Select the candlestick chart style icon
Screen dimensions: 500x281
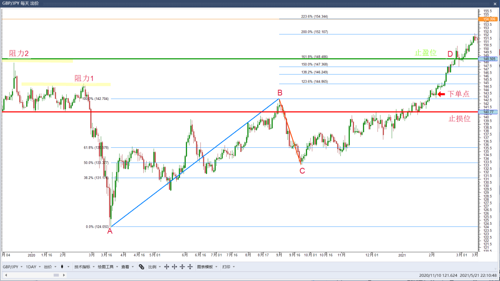[x=62, y=267]
